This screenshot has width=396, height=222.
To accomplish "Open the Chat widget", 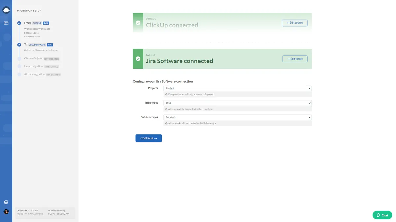I will (382, 215).
